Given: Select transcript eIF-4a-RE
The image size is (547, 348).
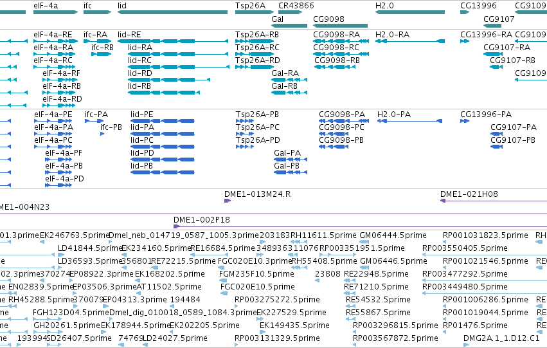Looking at the screenshot, I should (55, 41).
